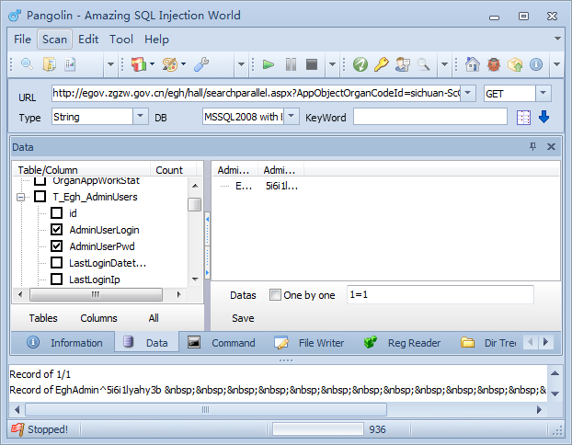Click the All button
572x445 pixels.
pos(154,318)
